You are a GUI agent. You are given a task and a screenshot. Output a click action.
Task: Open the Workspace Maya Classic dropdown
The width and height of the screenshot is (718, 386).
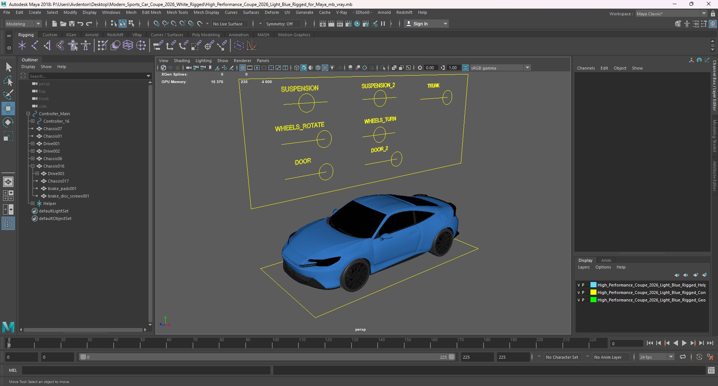671,14
